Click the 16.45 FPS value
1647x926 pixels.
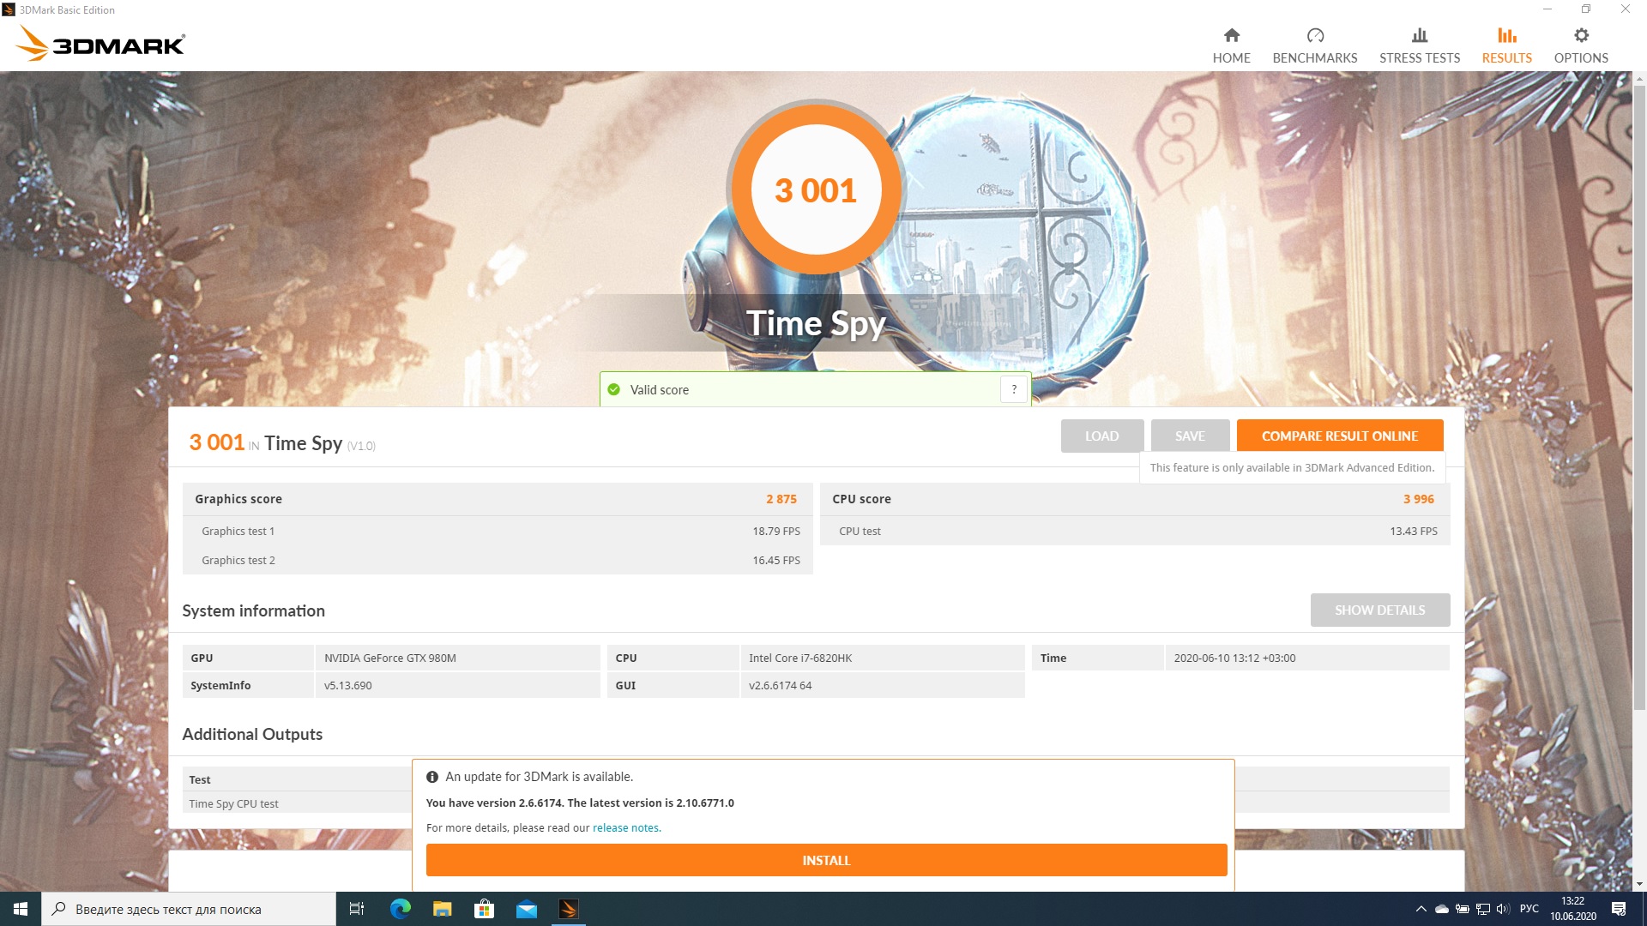[x=775, y=561]
